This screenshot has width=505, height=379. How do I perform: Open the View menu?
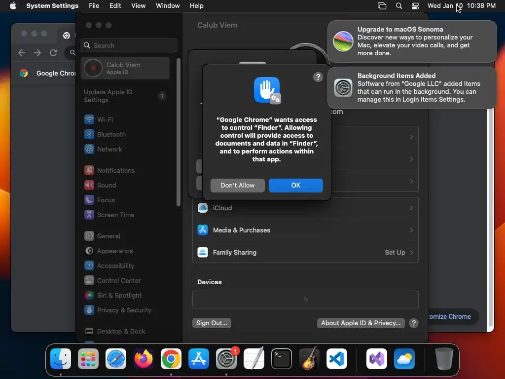(x=138, y=6)
